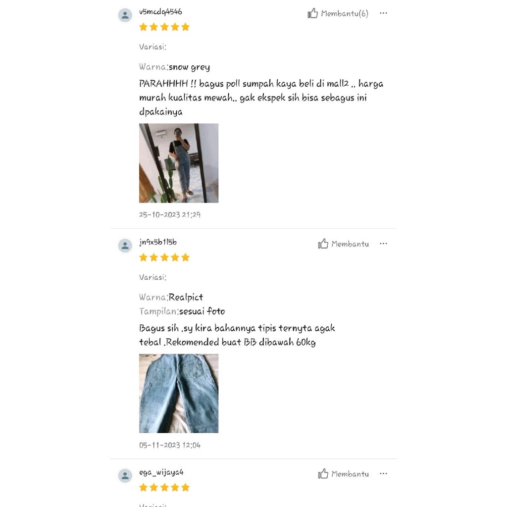The width and height of the screenshot is (507, 507).
Task: Open three-dot menu for v5mcdq4546 review
Action: coord(384,13)
